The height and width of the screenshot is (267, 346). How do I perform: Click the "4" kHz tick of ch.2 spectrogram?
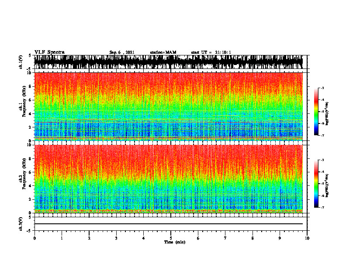pyautogui.click(x=31, y=186)
